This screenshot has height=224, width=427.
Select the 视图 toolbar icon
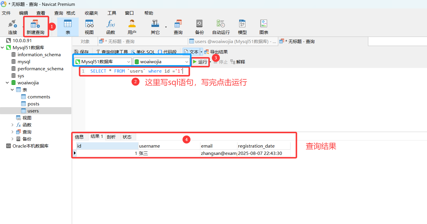tap(89, 26)
